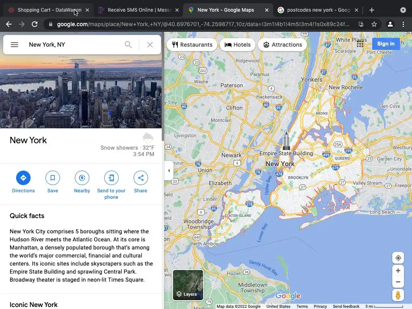Click the Snow showers weather info
Viewport: 412px width, 309px height.
[x=128, y=148]
